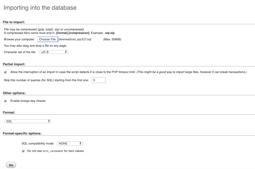255x169 pixels.
Task: Click the 'Partial import:' section heading
Action: point(14,64)
